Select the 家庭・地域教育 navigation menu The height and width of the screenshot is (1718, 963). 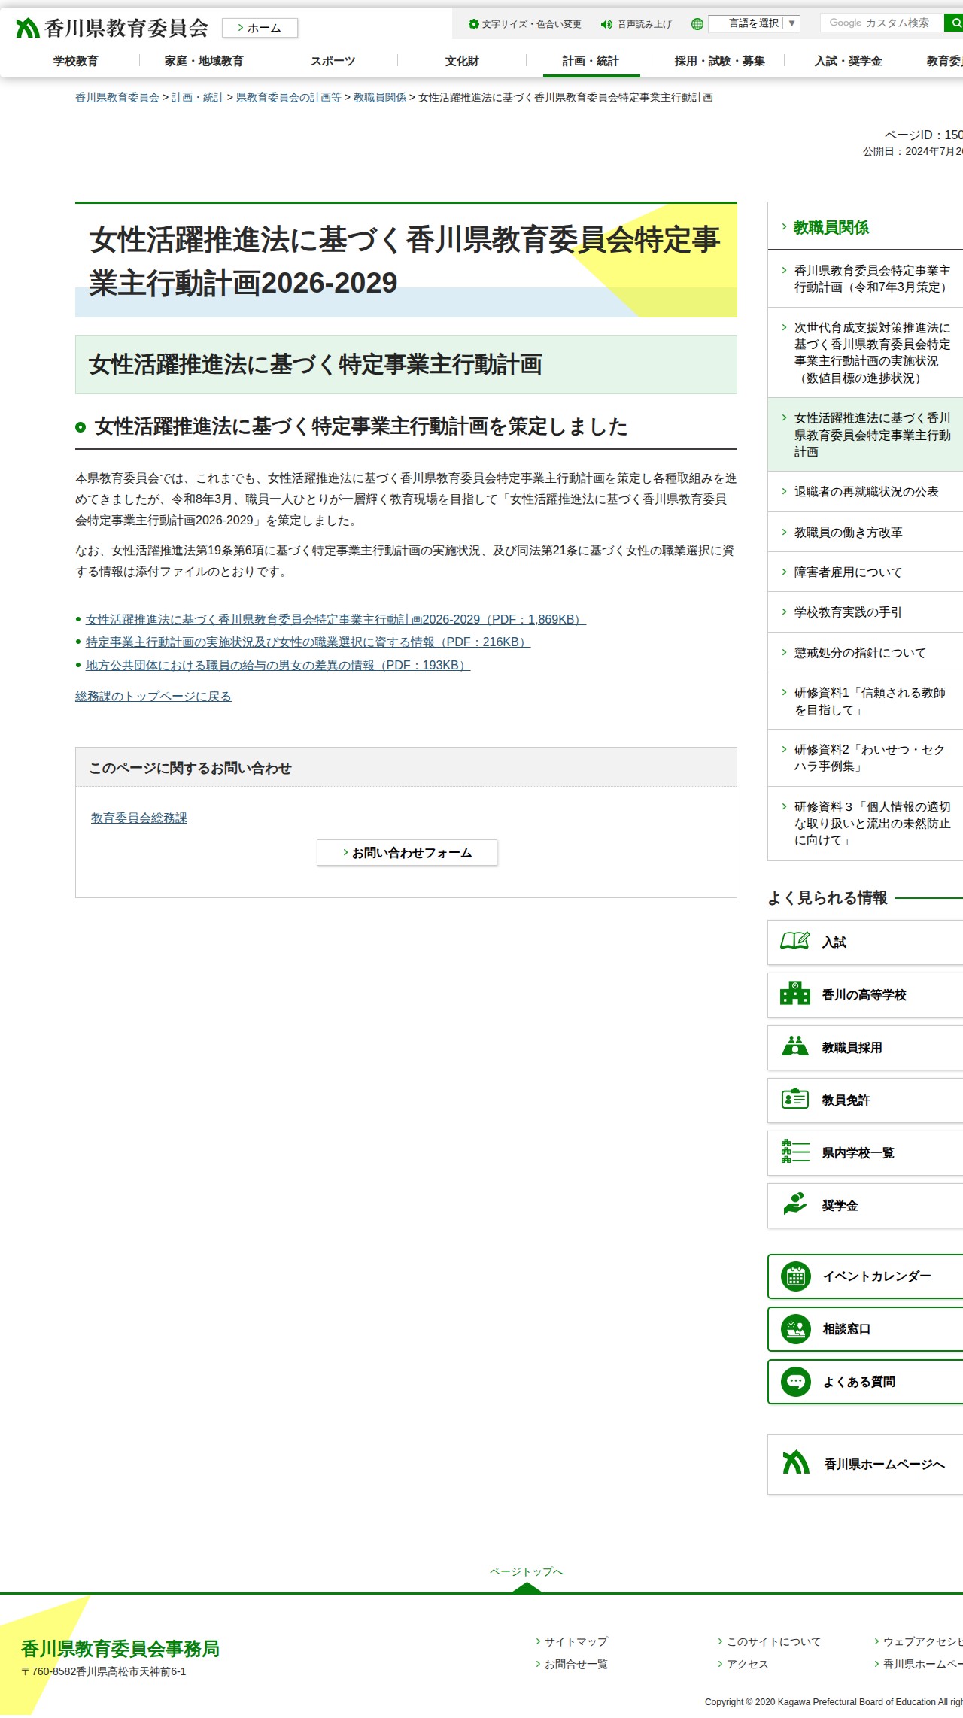(x=204, y=61)
